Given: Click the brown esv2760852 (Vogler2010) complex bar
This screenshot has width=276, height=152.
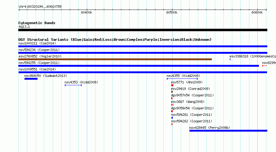Looking at the screenshot, I should click(x=115, y=59).
